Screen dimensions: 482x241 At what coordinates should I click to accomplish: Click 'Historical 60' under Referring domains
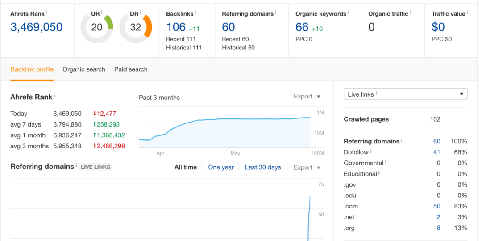(x=238, y=48)
